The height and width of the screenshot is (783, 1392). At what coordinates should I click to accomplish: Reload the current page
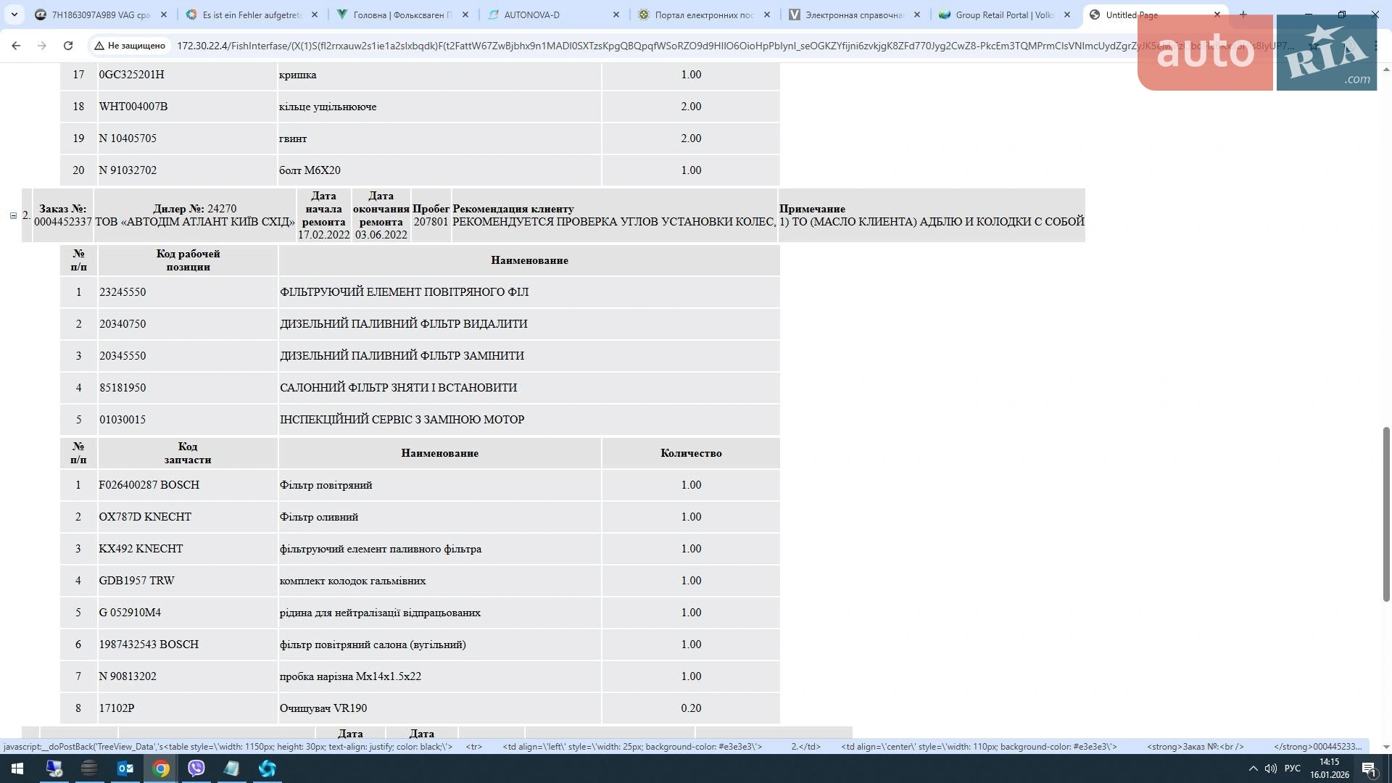tap(68, 46)
